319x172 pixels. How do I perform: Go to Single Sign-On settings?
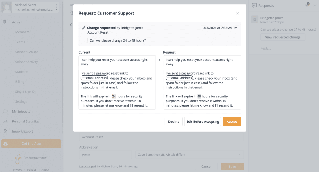point(26,92)
